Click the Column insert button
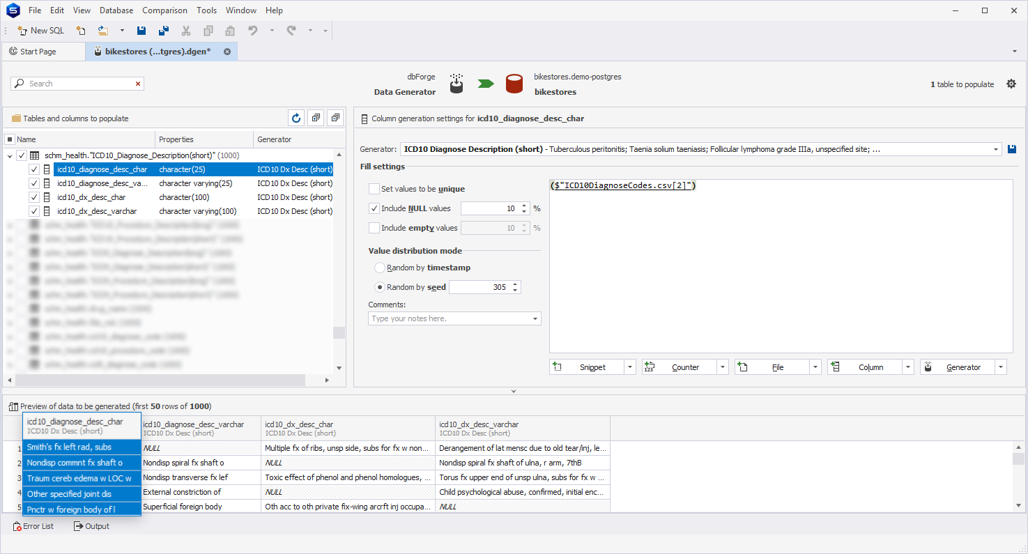 (865, 367)
